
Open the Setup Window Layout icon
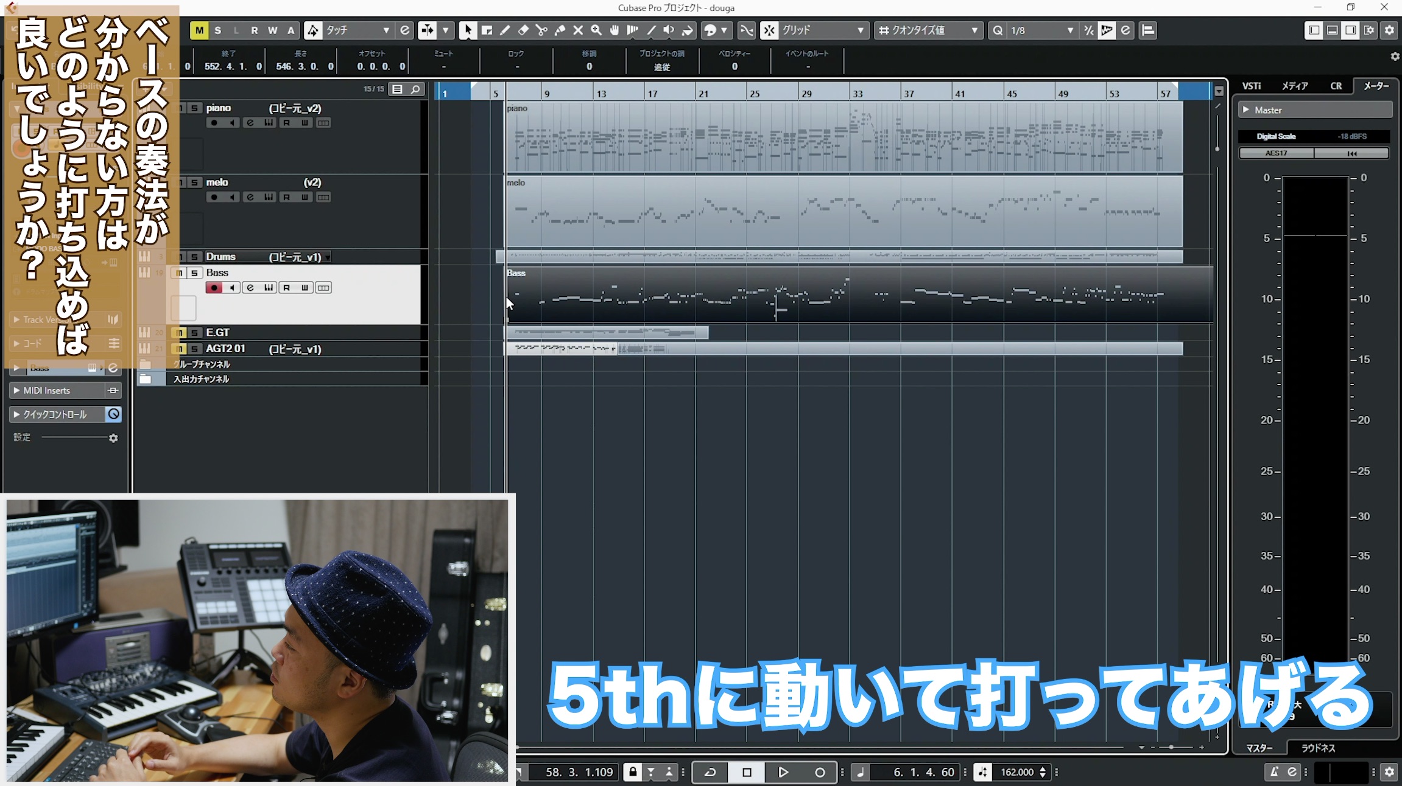(1369, 30)
